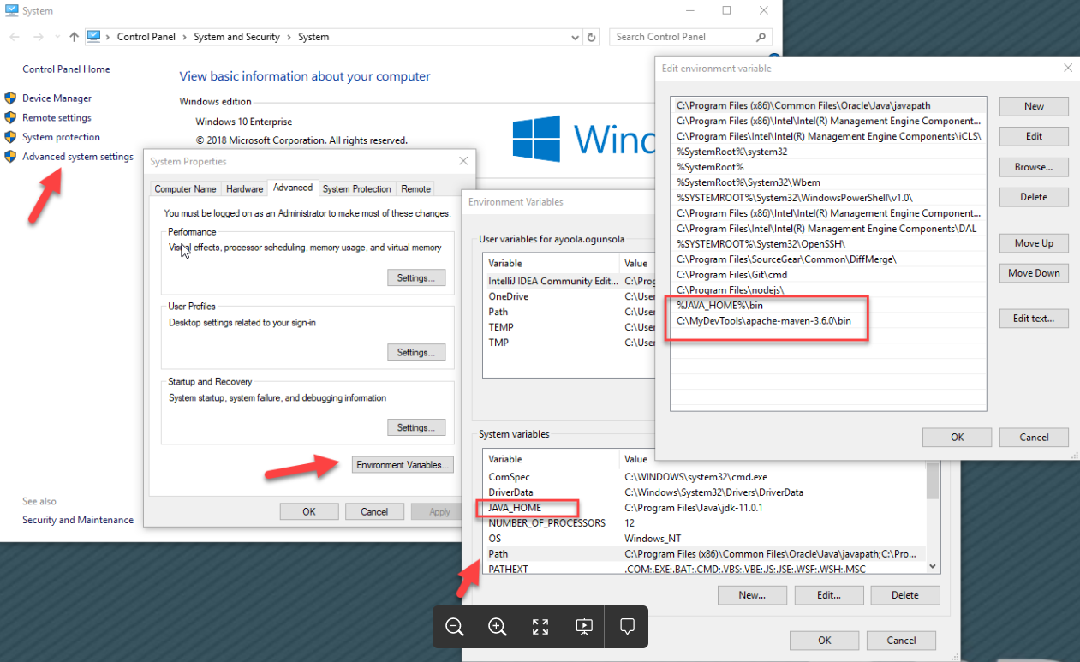Select the C:\Program Files\nodejs\ entry
1080x662 pixels.
click(829, 289)
